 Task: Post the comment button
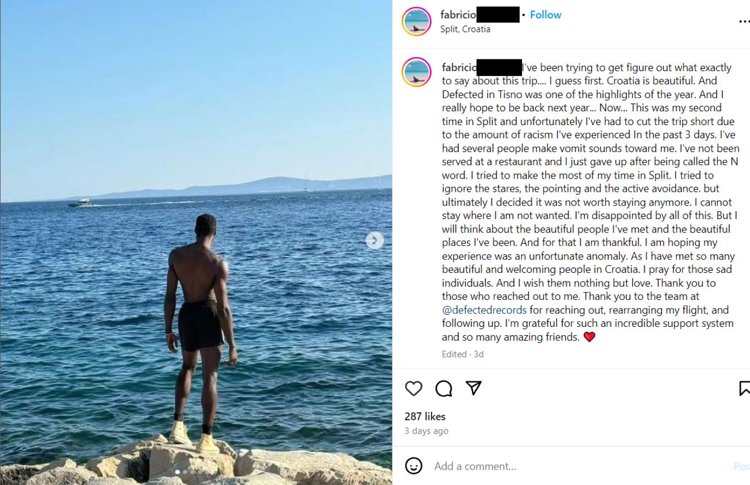742,466
